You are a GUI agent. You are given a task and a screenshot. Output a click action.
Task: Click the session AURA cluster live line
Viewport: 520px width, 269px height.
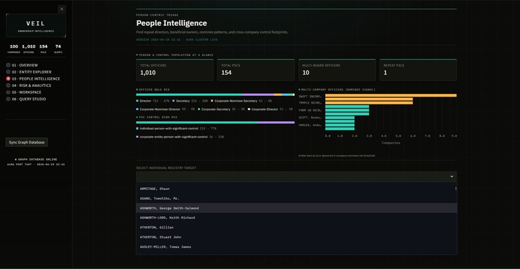click(177, 40)
